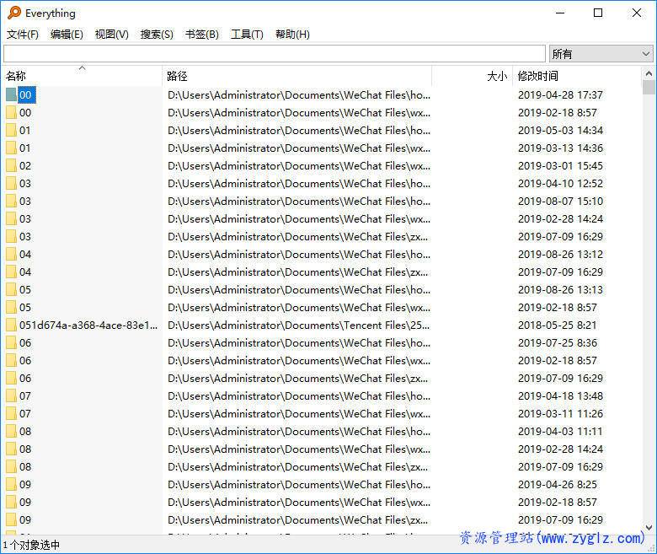The image size is (657, 554).
Task: Sort by the 修改时间 column header
Action: 577,76
